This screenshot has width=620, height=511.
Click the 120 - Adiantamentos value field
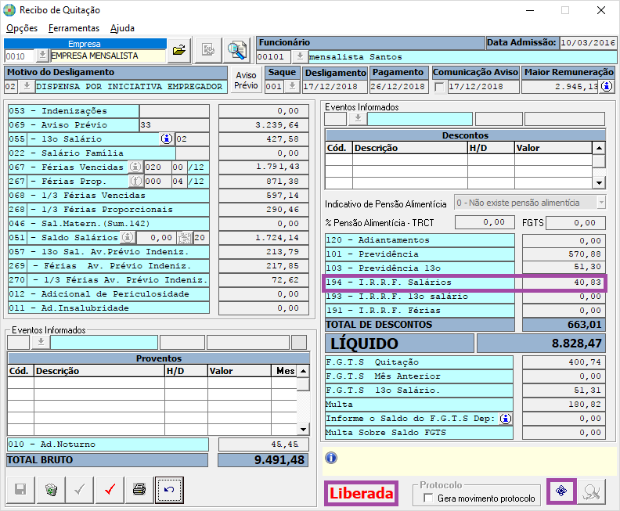point(564,241)
